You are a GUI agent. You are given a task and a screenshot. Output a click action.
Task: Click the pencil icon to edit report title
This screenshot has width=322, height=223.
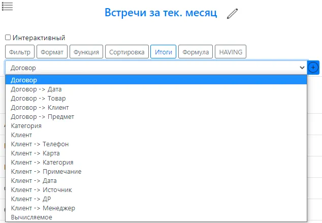[x=232, y=14]
